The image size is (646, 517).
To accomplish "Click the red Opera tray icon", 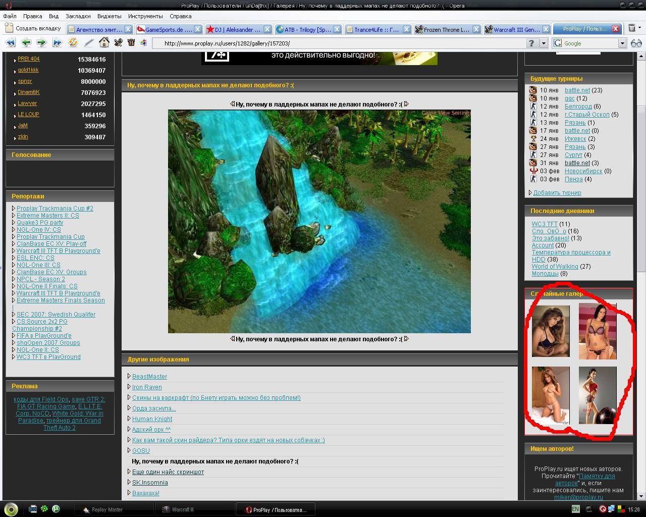I will pos(603,509).
